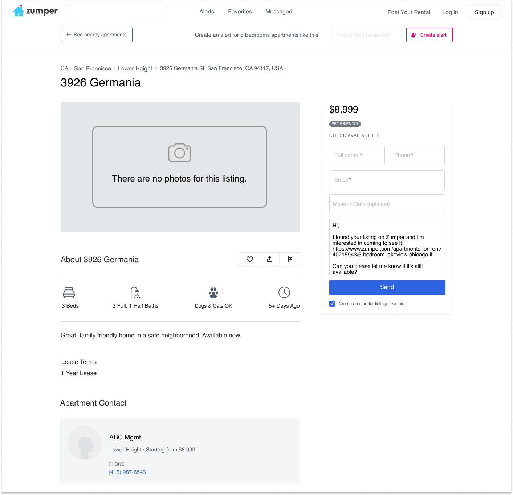The height and width of the screenshot is (495, 513).
Task: Click the ABC Mgmt avatar image
Action: point(85,443)
